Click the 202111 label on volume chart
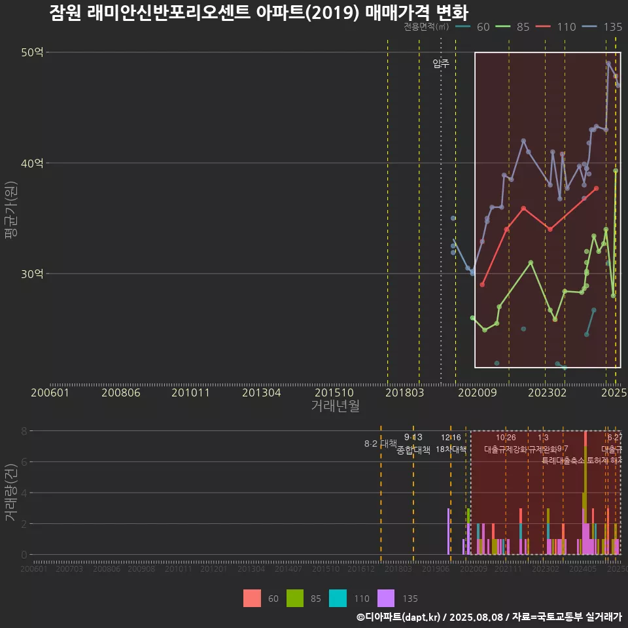The image size is (628, 628). (508, 568)
